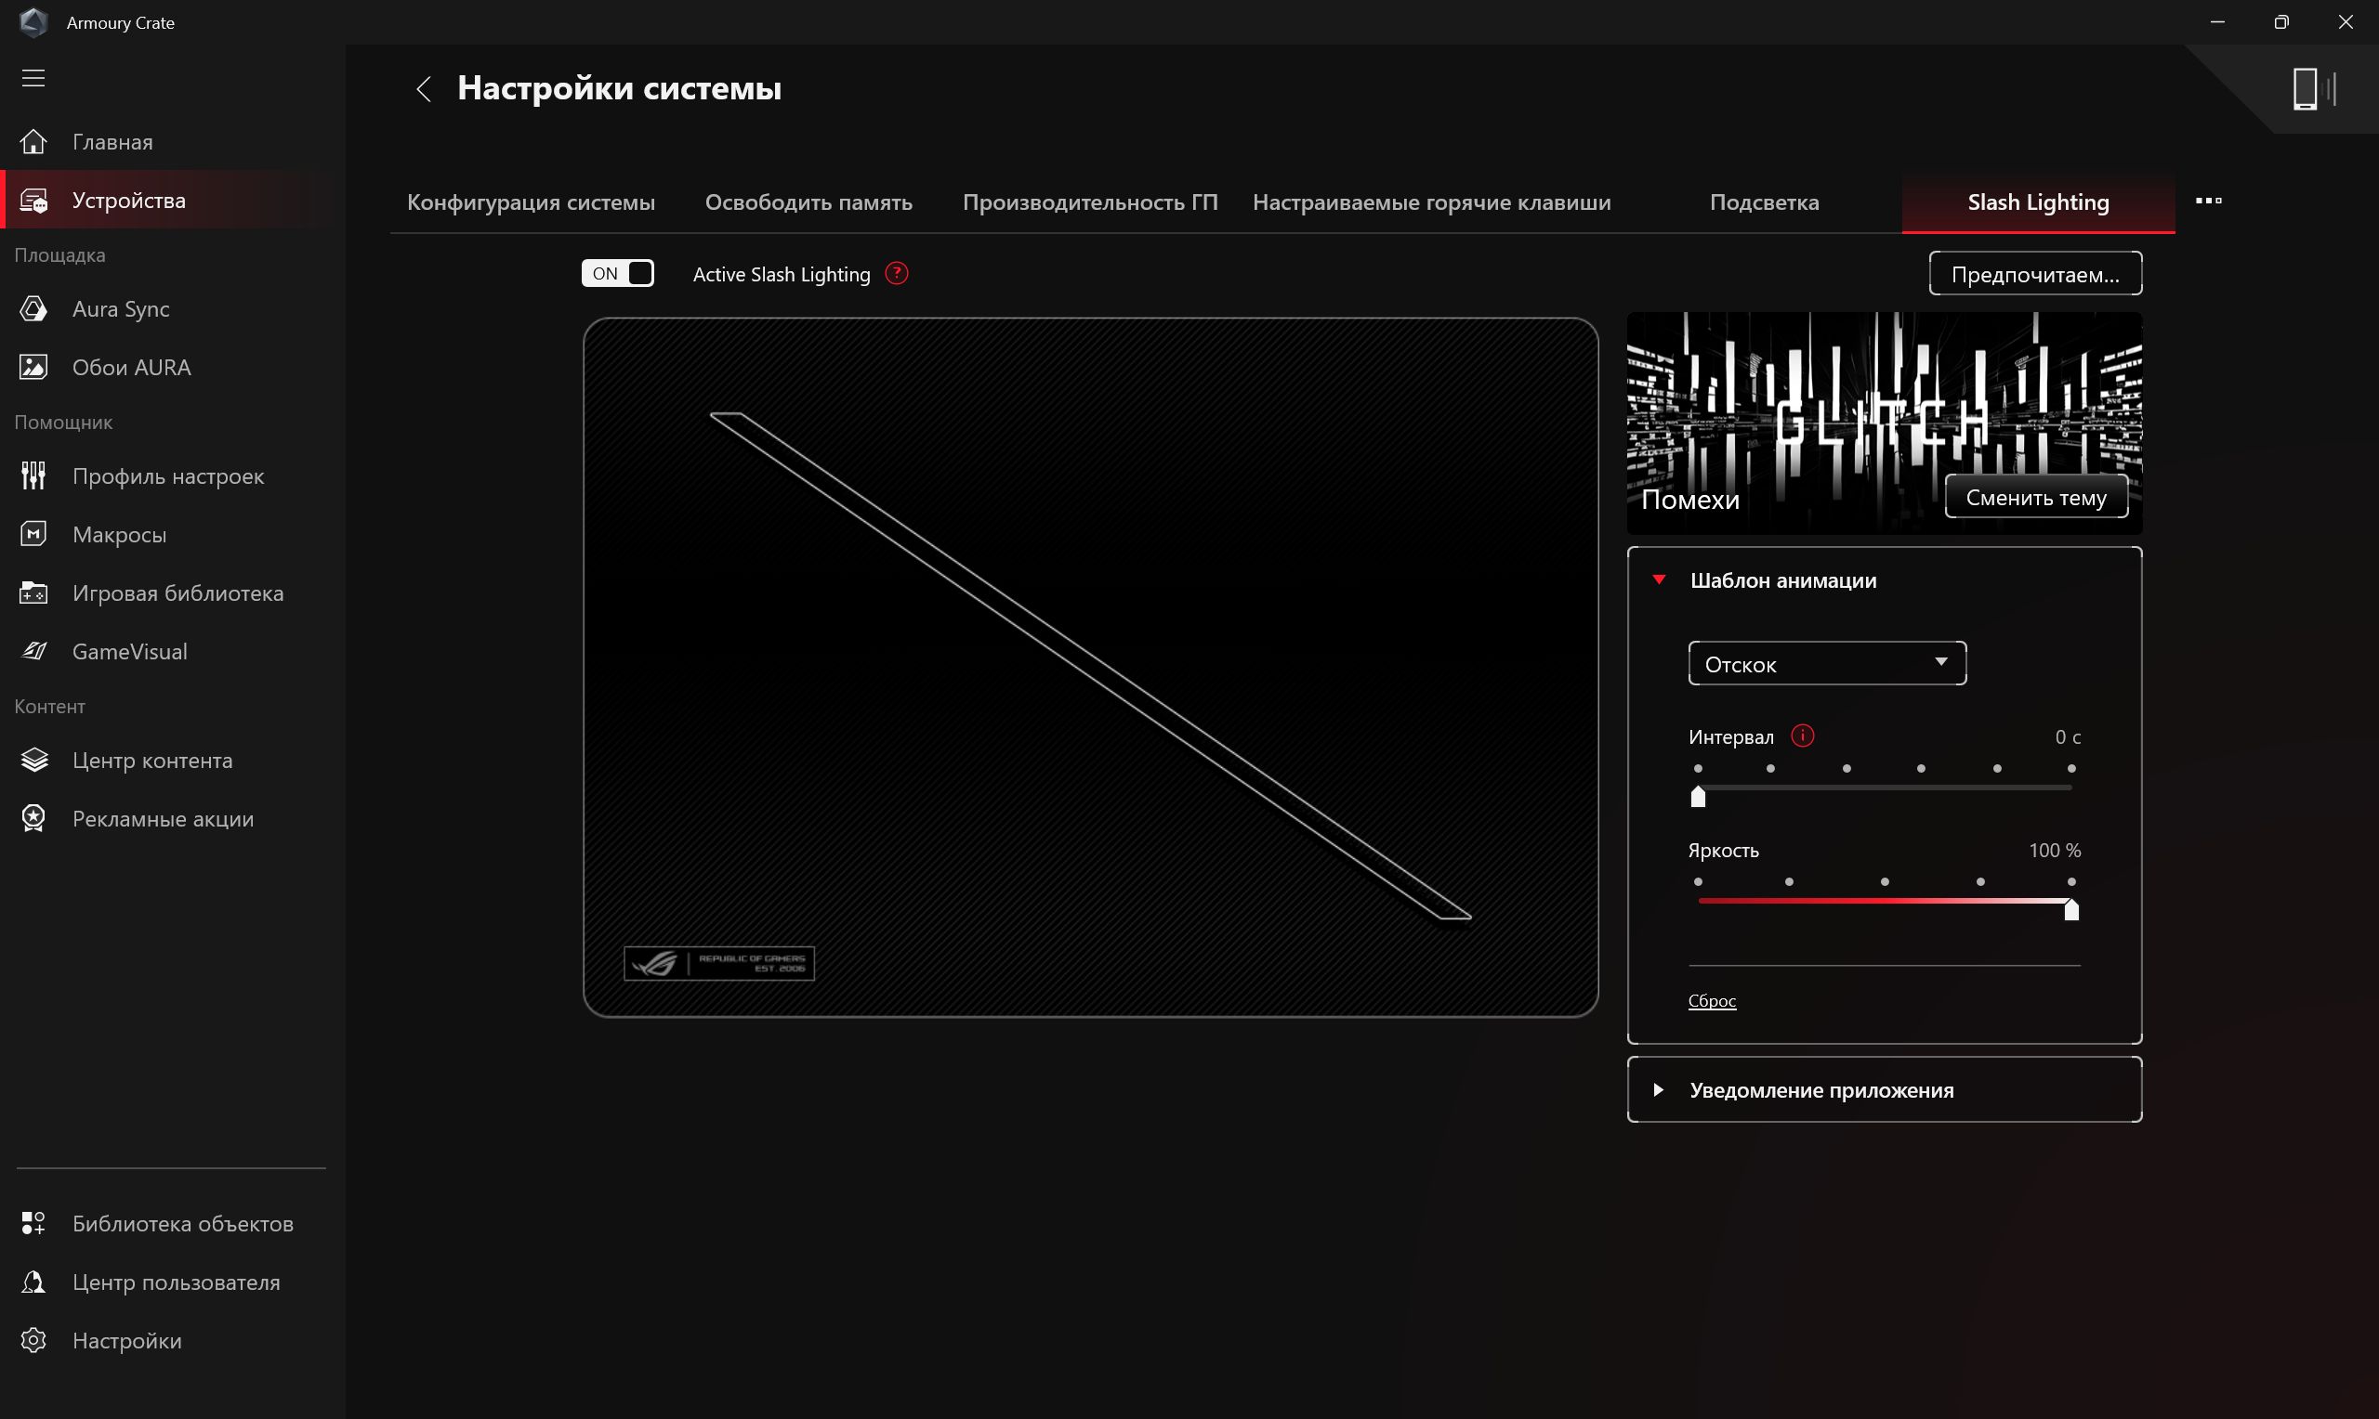The height and width of the screenshot is (1419, 2379).
Task: Click the Republic of Gamers logo badge
Action: click(718, 963)
